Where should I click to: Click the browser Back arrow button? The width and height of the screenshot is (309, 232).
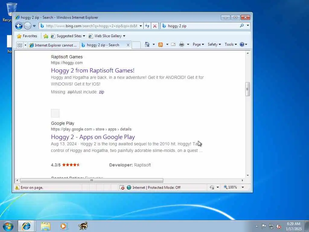click(19, 26)
